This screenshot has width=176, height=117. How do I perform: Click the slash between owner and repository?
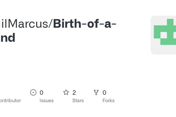point(51,24)
